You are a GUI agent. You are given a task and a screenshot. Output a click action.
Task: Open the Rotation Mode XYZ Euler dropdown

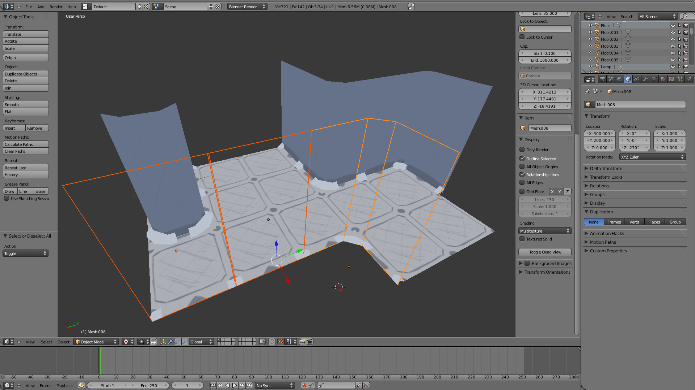(x=652, y=157)
